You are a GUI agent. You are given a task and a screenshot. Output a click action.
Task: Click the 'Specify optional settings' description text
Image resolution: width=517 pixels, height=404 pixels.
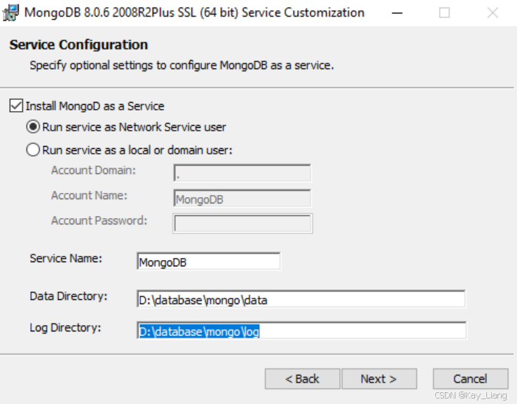click(181, 66)
